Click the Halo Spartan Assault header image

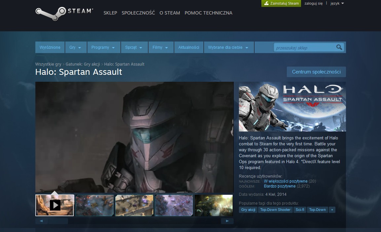(x=292, y=107)
